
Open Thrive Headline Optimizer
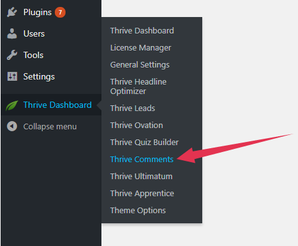[139, 86]
